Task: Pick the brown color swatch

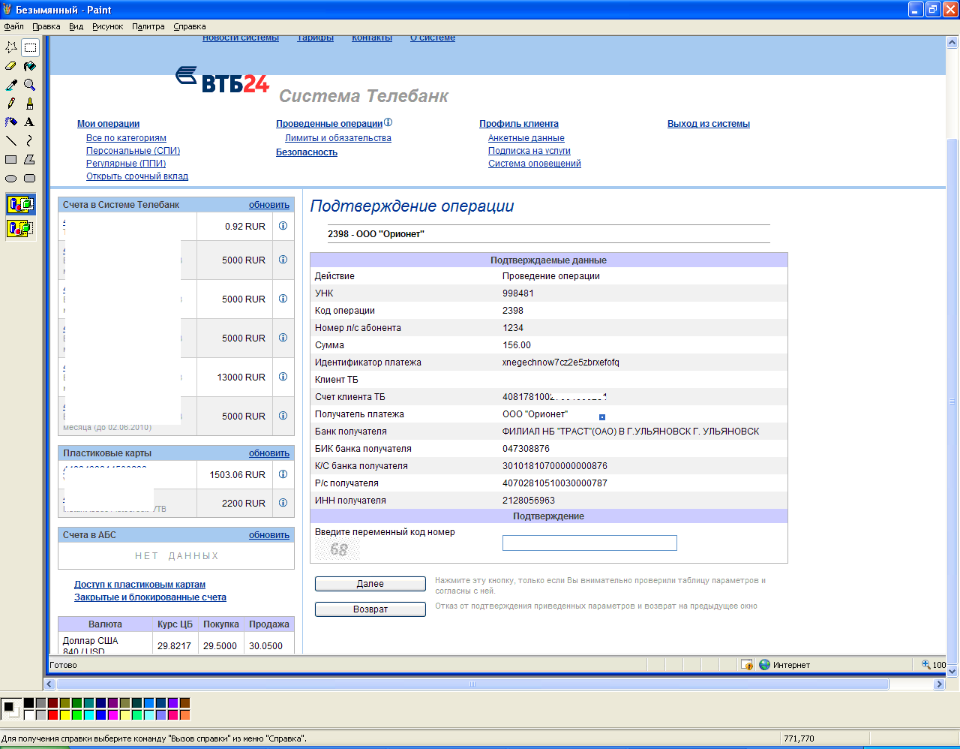Action: pyautogui.click(x=184, y=703)
